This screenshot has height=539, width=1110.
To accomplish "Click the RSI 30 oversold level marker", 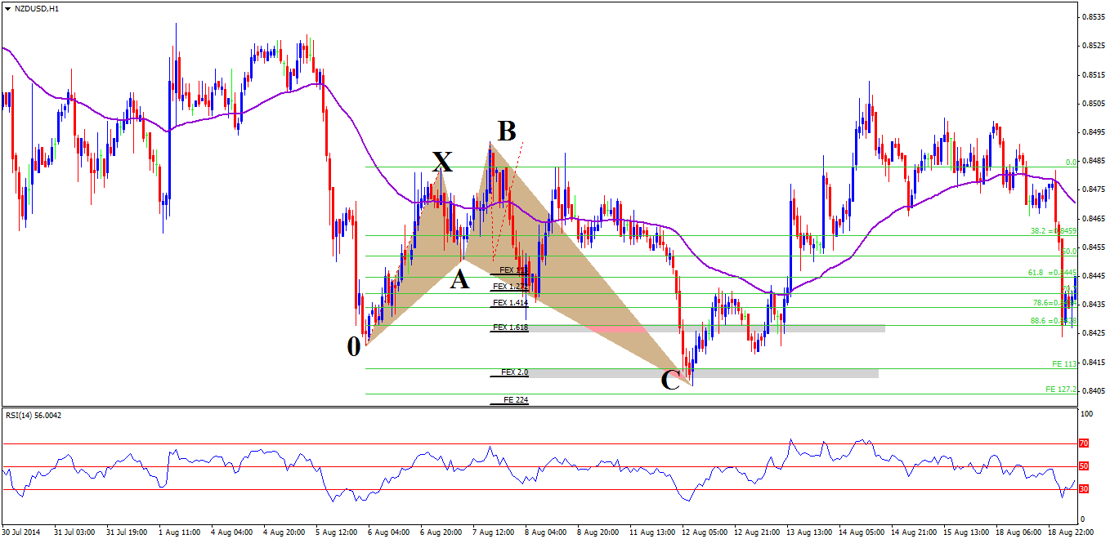I will (x=1084, y=489).
